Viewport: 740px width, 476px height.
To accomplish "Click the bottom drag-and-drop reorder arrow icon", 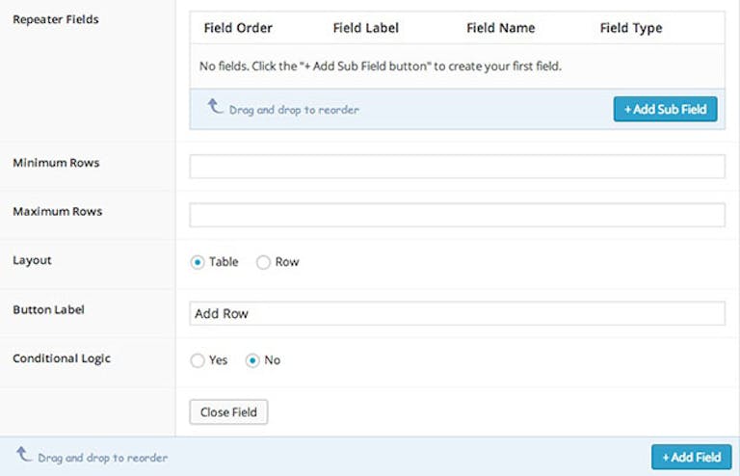I will (23, 454).
